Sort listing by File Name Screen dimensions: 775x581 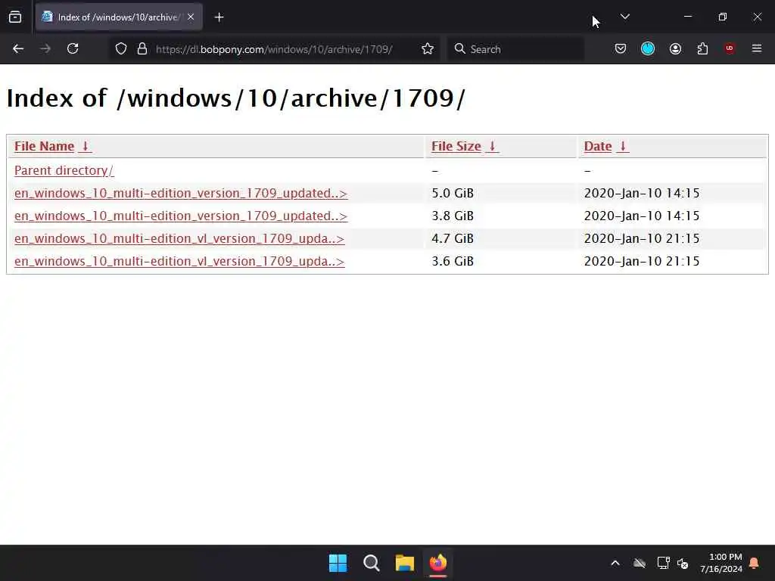44,146
